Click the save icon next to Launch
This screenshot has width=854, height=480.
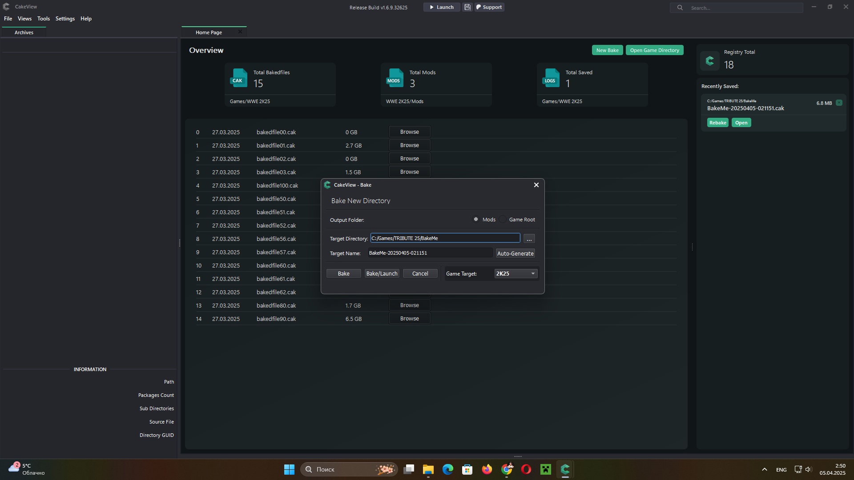[467, 7]
